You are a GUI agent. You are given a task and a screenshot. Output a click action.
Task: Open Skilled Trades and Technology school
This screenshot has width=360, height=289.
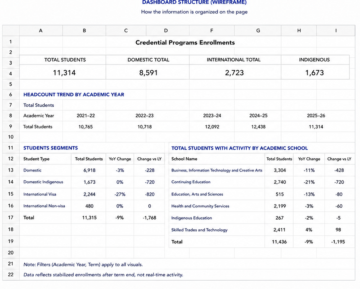coord(199,230)
